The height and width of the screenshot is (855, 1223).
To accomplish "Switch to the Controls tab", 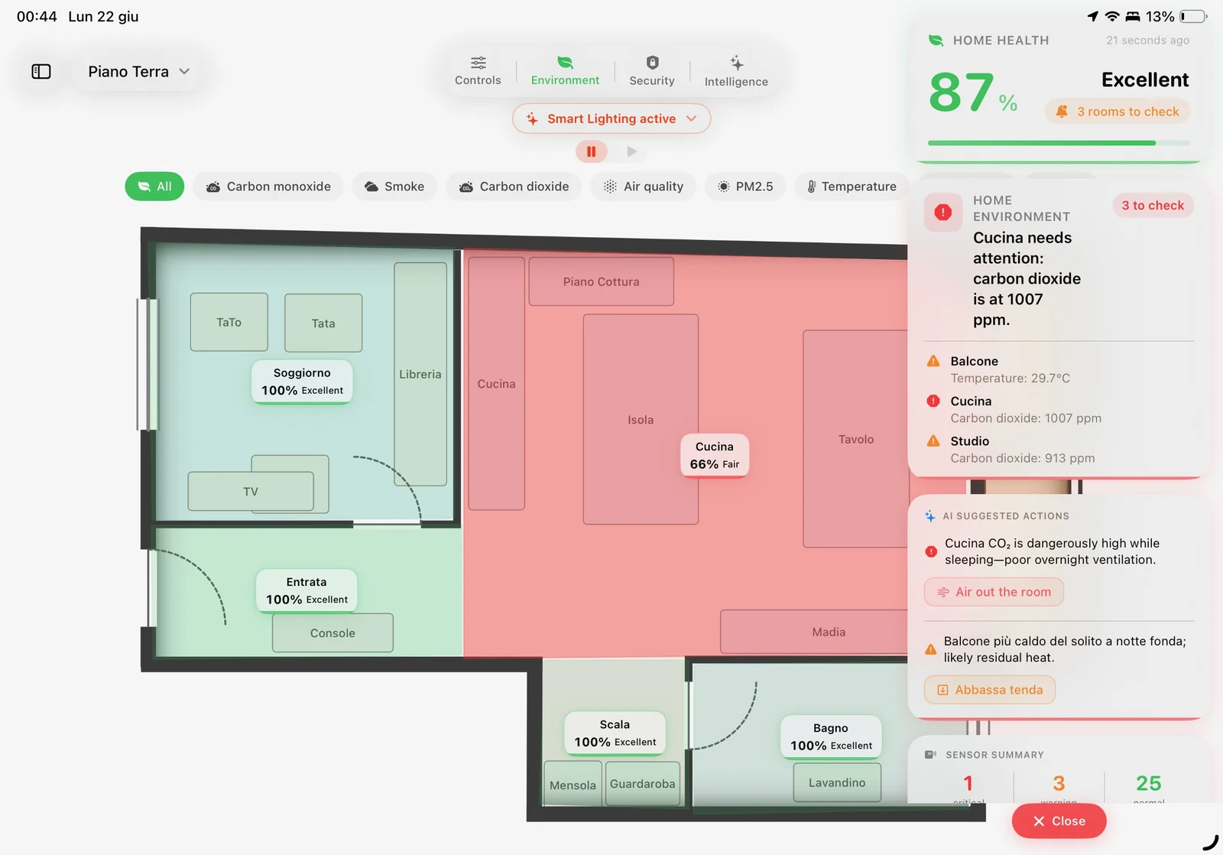I will [x=478, y=70].
